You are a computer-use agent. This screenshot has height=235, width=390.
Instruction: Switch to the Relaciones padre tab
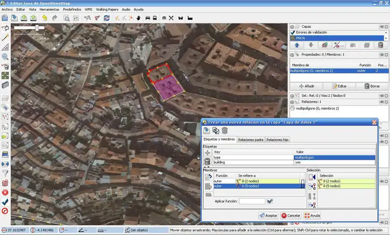[251, 140]
